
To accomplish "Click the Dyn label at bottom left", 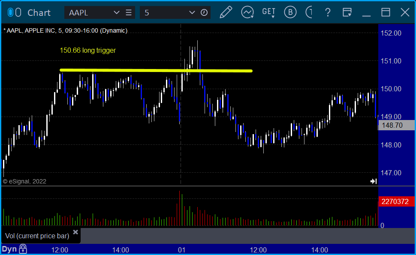I will click(x=9, y=249).
